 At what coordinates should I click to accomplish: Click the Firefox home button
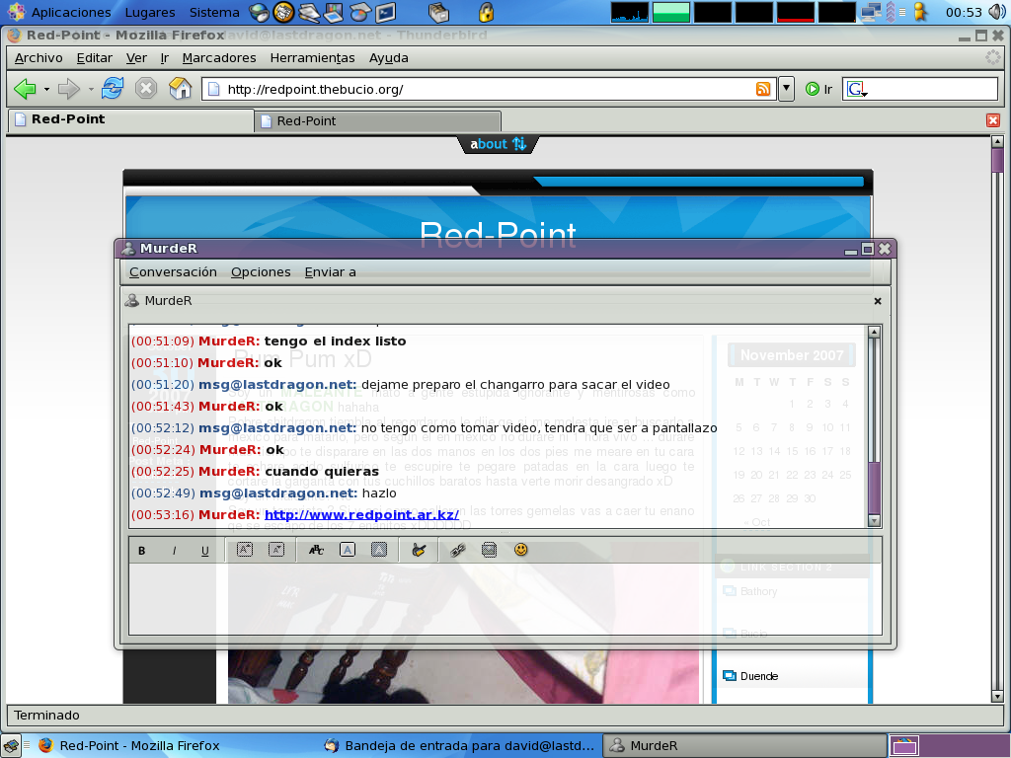click(180, 89)
